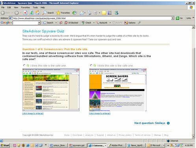Expand the AutoLink dropdown arrow
The height and width of the screenshot is (148, 196).
tap(110, 23)
